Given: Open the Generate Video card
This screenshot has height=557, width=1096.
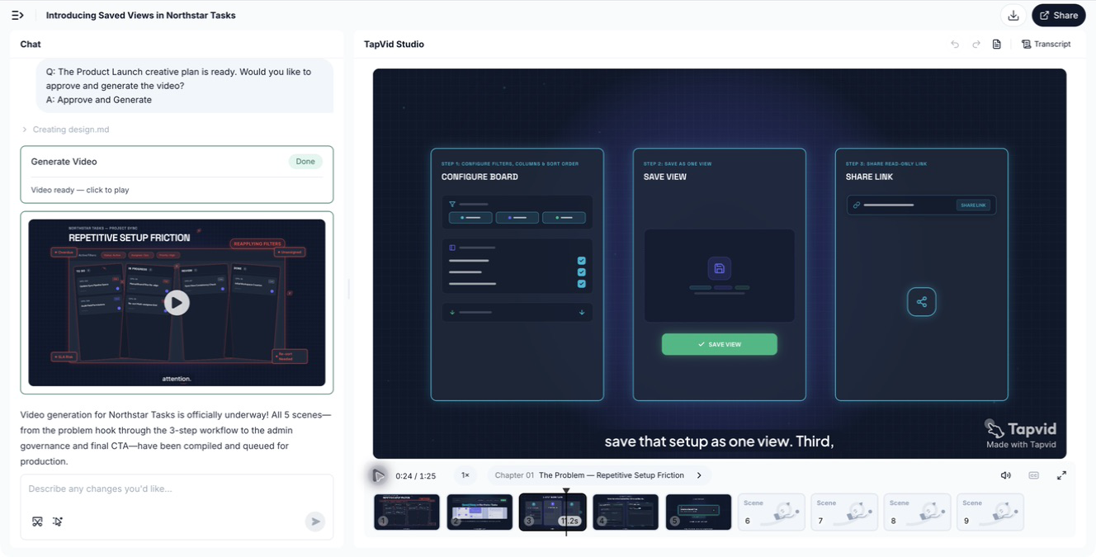Looking at the screenshot, I should 177,174.
